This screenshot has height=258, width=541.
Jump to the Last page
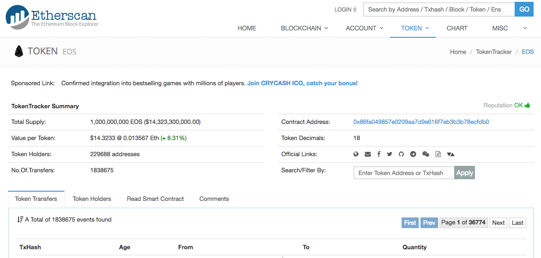coord(517,223)
